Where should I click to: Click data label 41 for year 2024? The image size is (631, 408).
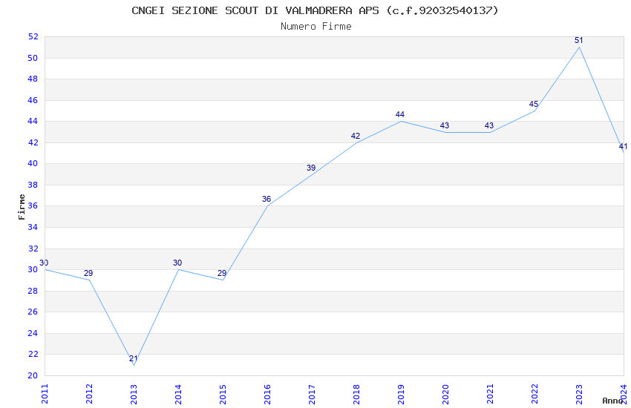[x=623, y=146]
